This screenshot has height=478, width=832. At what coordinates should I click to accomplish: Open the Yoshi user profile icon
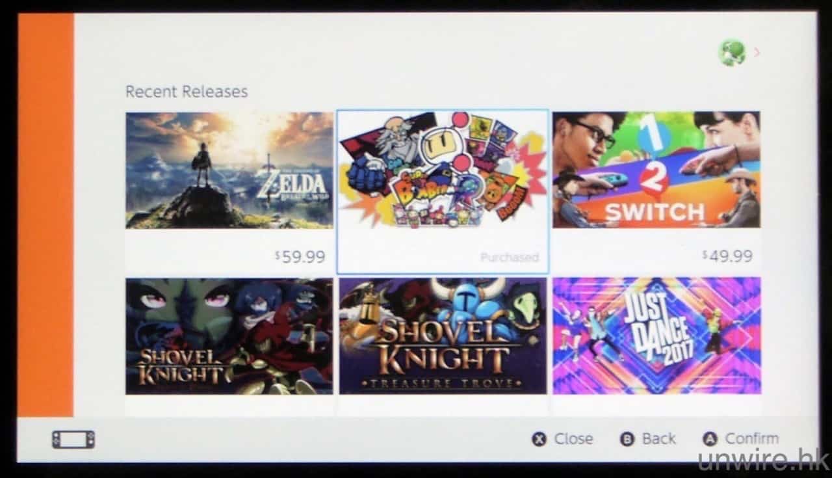pyautogui.click(x=731, y=53)
